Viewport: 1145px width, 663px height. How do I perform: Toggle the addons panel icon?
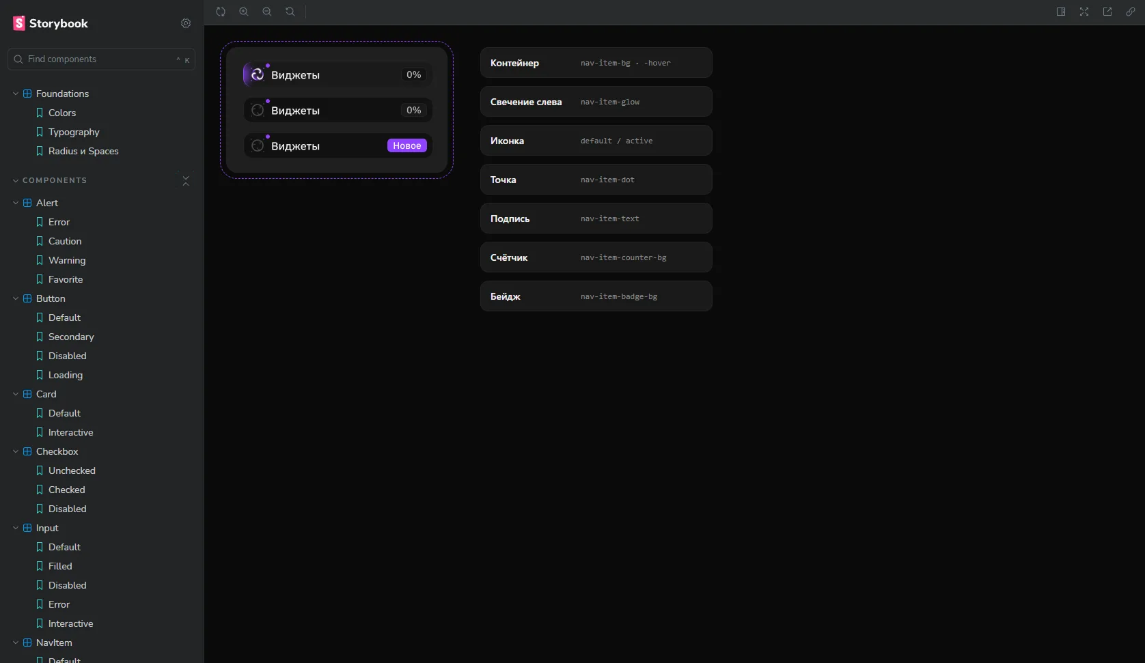[x=1061, y=12]
